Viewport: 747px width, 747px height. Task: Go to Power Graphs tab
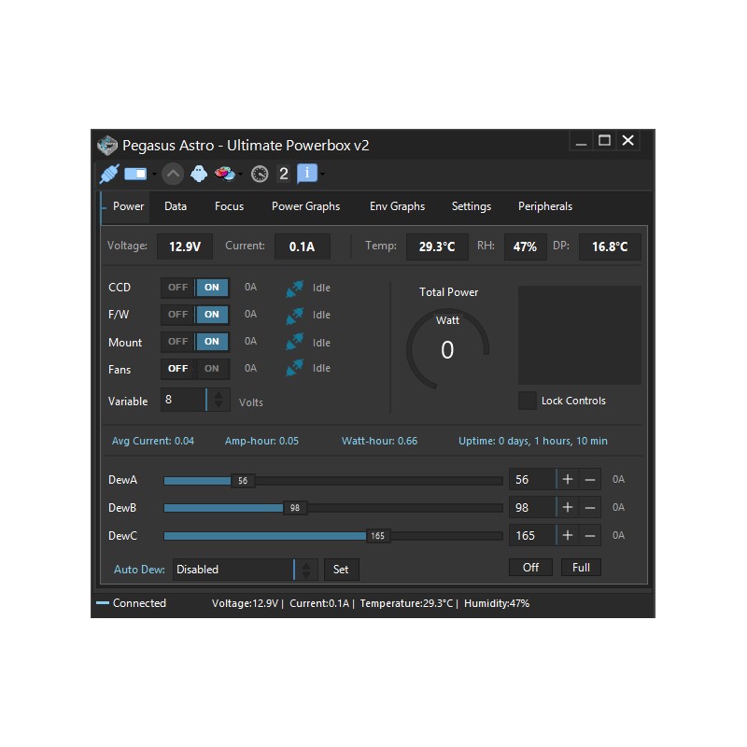(306, 206)
